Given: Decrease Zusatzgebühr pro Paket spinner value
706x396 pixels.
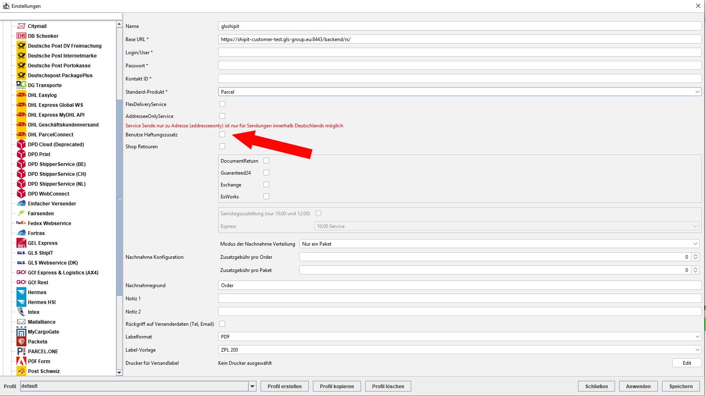Looking at the screenshot, I should (696, 272).
